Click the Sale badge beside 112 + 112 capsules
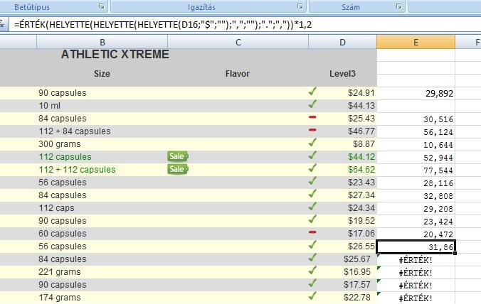This screenshot has height=304, width=481. [178, 169]
